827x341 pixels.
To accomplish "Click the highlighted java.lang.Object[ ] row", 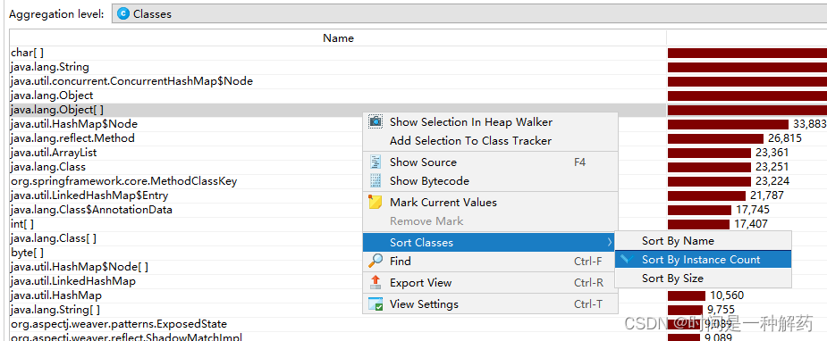I will [x=338, y=110].
